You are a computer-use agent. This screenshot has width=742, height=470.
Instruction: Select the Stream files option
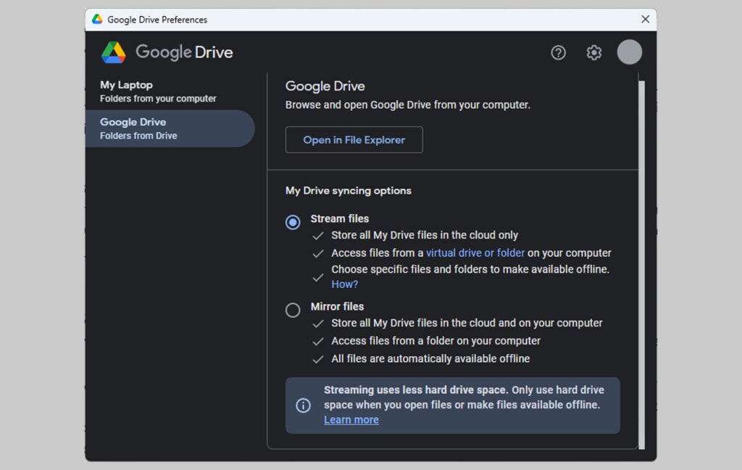[293, 222]
